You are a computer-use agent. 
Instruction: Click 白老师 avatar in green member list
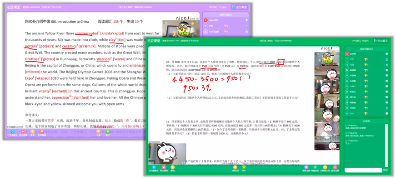tap(347, 54)
